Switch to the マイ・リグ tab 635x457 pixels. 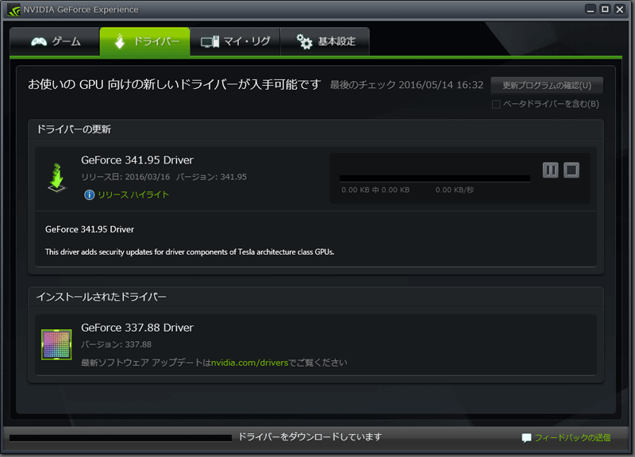[235, 41]
